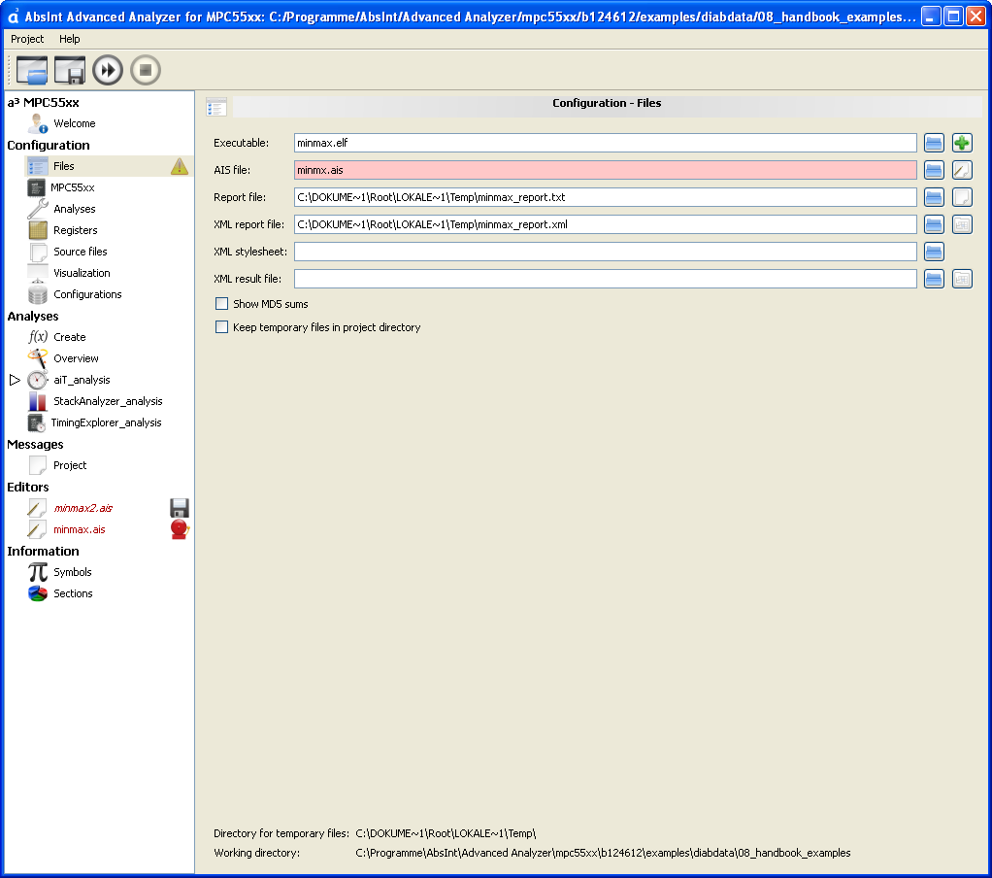Browse for AIS file with folder icon
Viewport: 992px width, 878px height.
click(934, 170)
